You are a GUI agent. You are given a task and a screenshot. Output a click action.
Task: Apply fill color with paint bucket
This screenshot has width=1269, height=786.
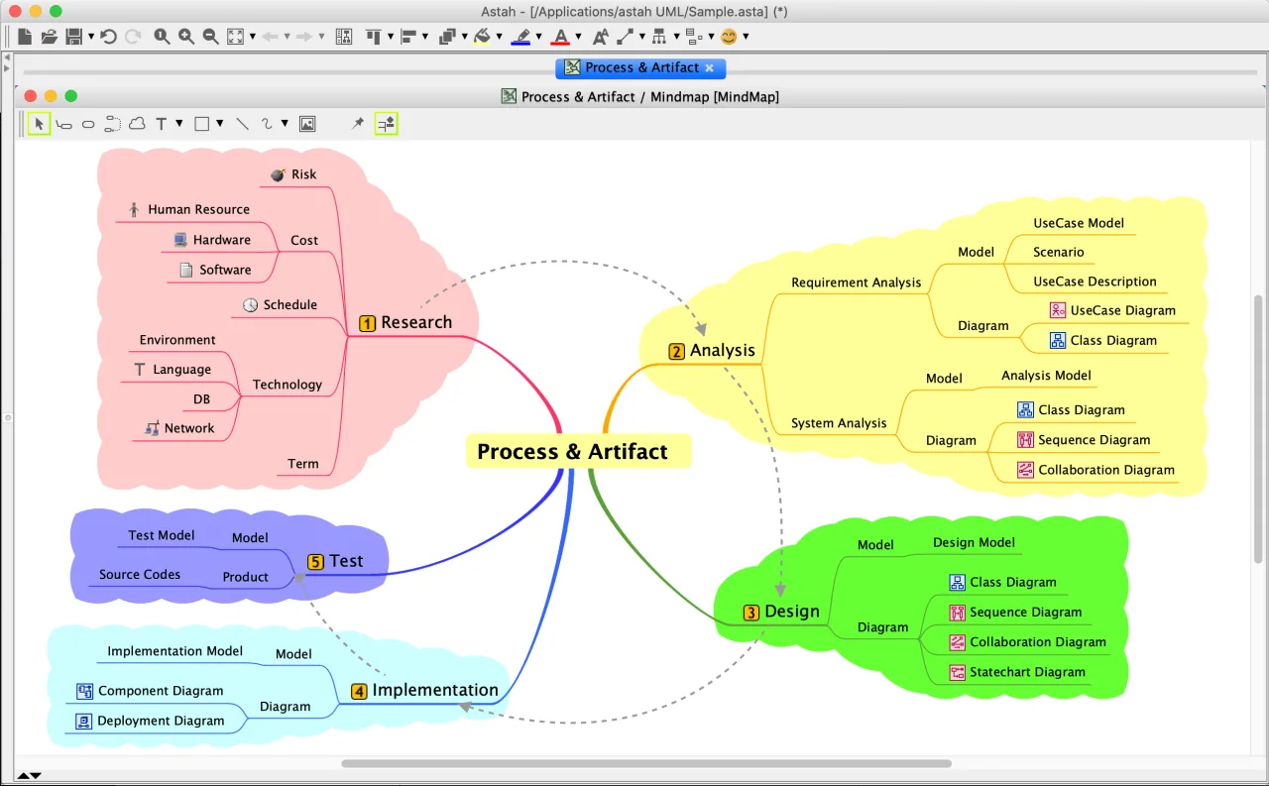[482, 37]
